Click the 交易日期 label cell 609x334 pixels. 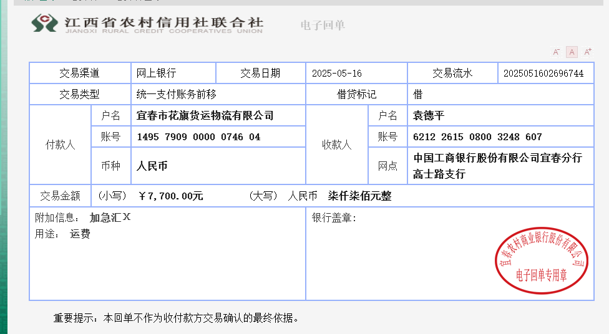pos(261,74)
